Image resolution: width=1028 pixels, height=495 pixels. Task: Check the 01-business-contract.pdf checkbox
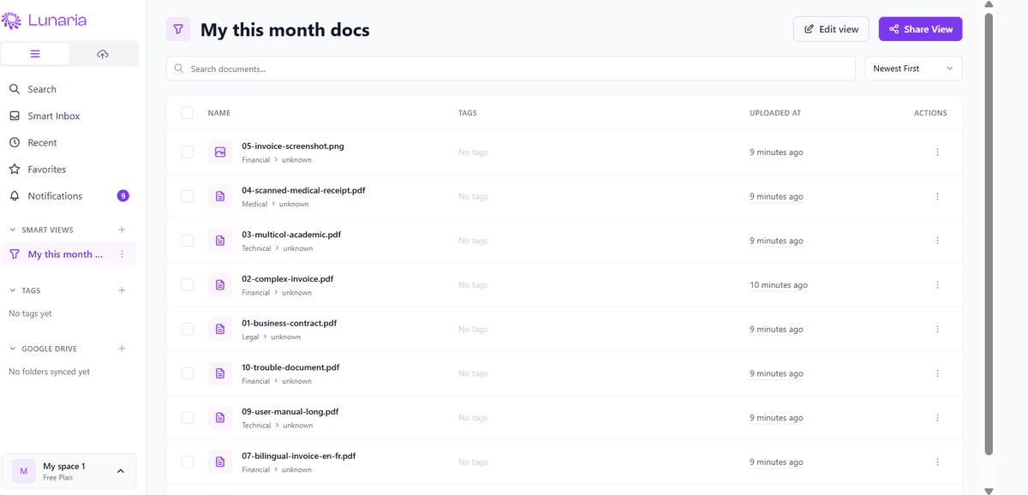(x=188, y=329)
